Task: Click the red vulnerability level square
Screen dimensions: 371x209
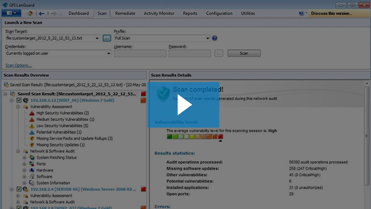Action: pyautogui.click(x=220, y=136)
